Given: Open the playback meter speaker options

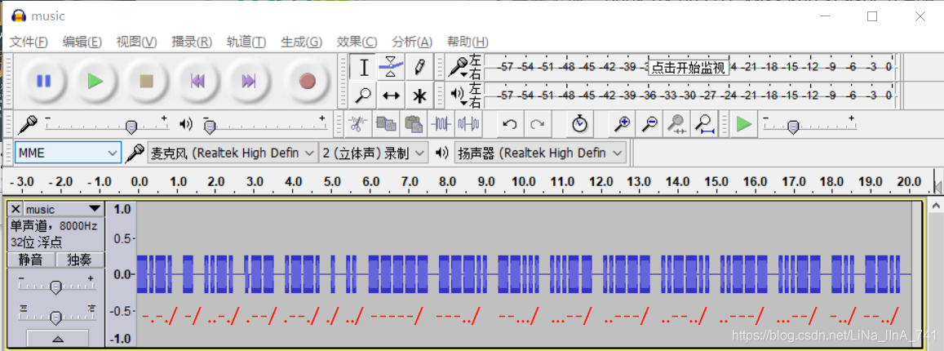Looking at the screenshot, I should 459,95.
